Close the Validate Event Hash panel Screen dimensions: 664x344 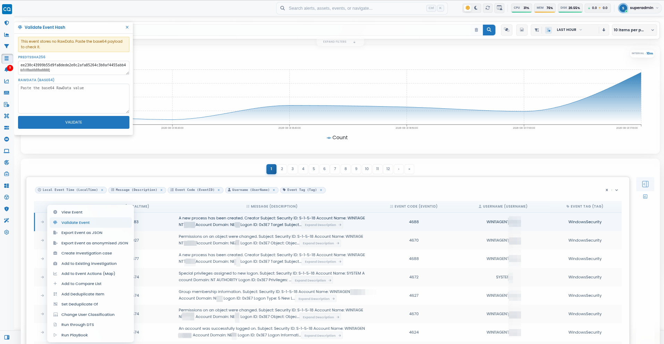pyautogui.click(x=127, y=27)
